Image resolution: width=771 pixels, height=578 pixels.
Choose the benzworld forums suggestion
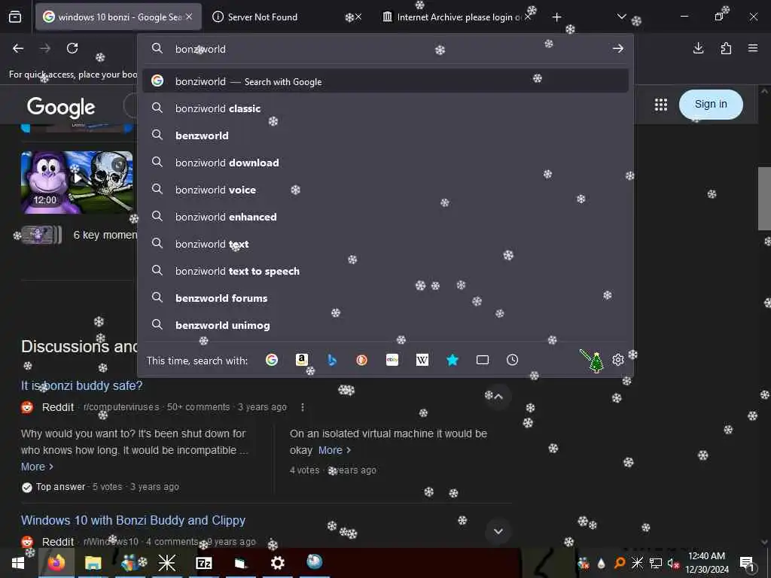coord(385,298)
